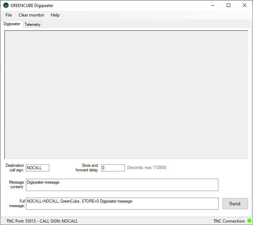Select the Digipeater tab

12,24
